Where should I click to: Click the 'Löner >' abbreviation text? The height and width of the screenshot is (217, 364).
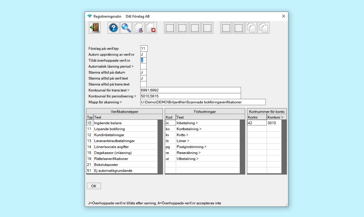coord(183,141)
